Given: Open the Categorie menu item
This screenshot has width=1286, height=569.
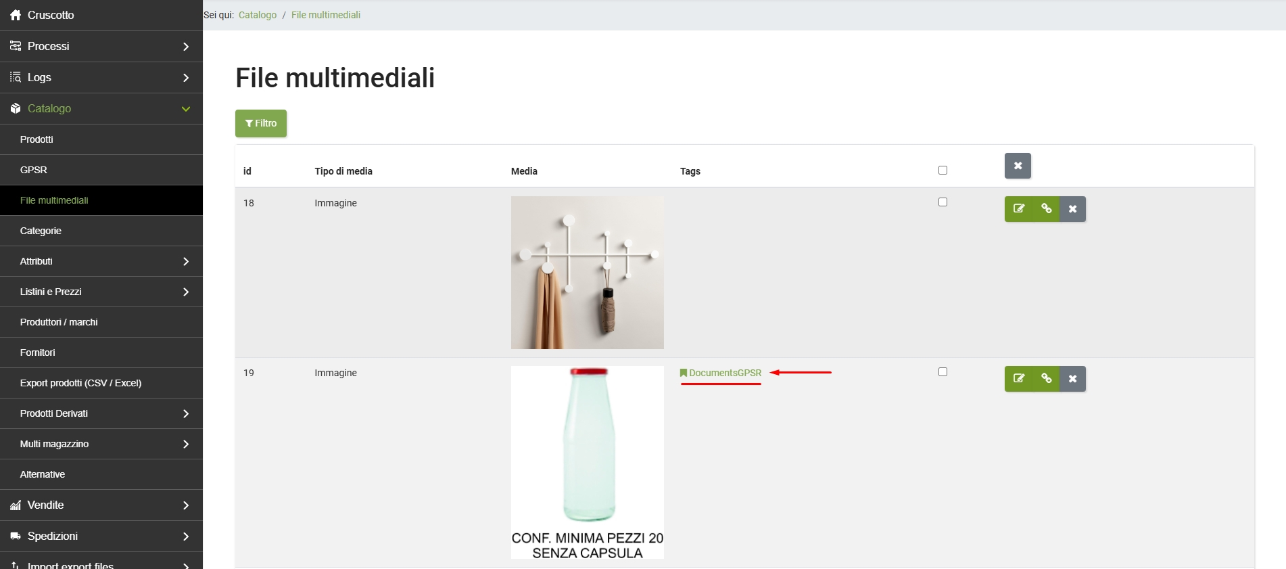Looking at the screenshot, I should 101,231.
